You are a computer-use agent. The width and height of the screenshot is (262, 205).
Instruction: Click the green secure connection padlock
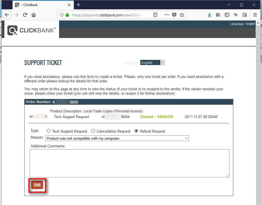tap(67, 15)
